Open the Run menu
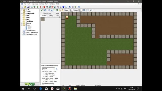Viewport: 162px width, 91px height. pyautogui.click(x=47, y=4)
